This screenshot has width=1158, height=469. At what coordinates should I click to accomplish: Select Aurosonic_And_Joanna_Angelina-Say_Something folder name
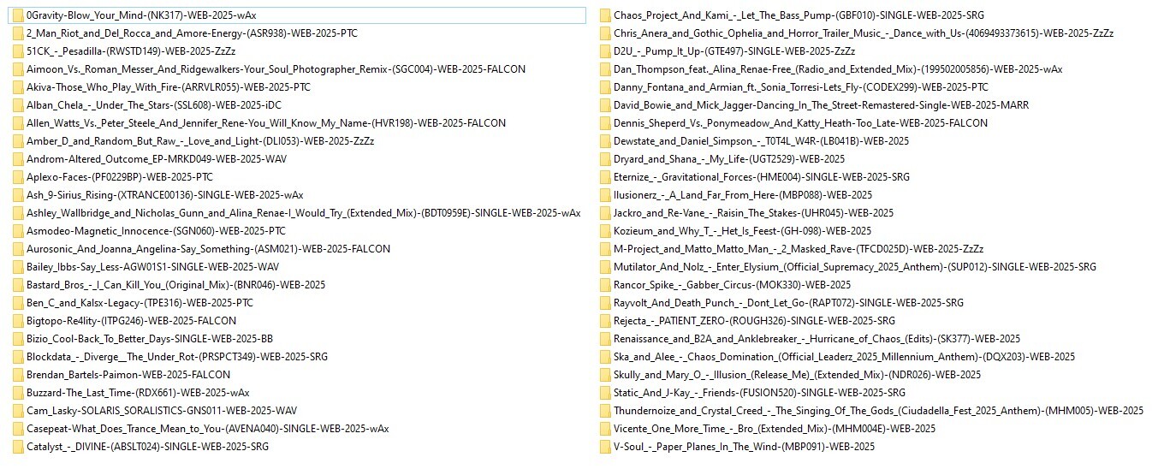208,249
